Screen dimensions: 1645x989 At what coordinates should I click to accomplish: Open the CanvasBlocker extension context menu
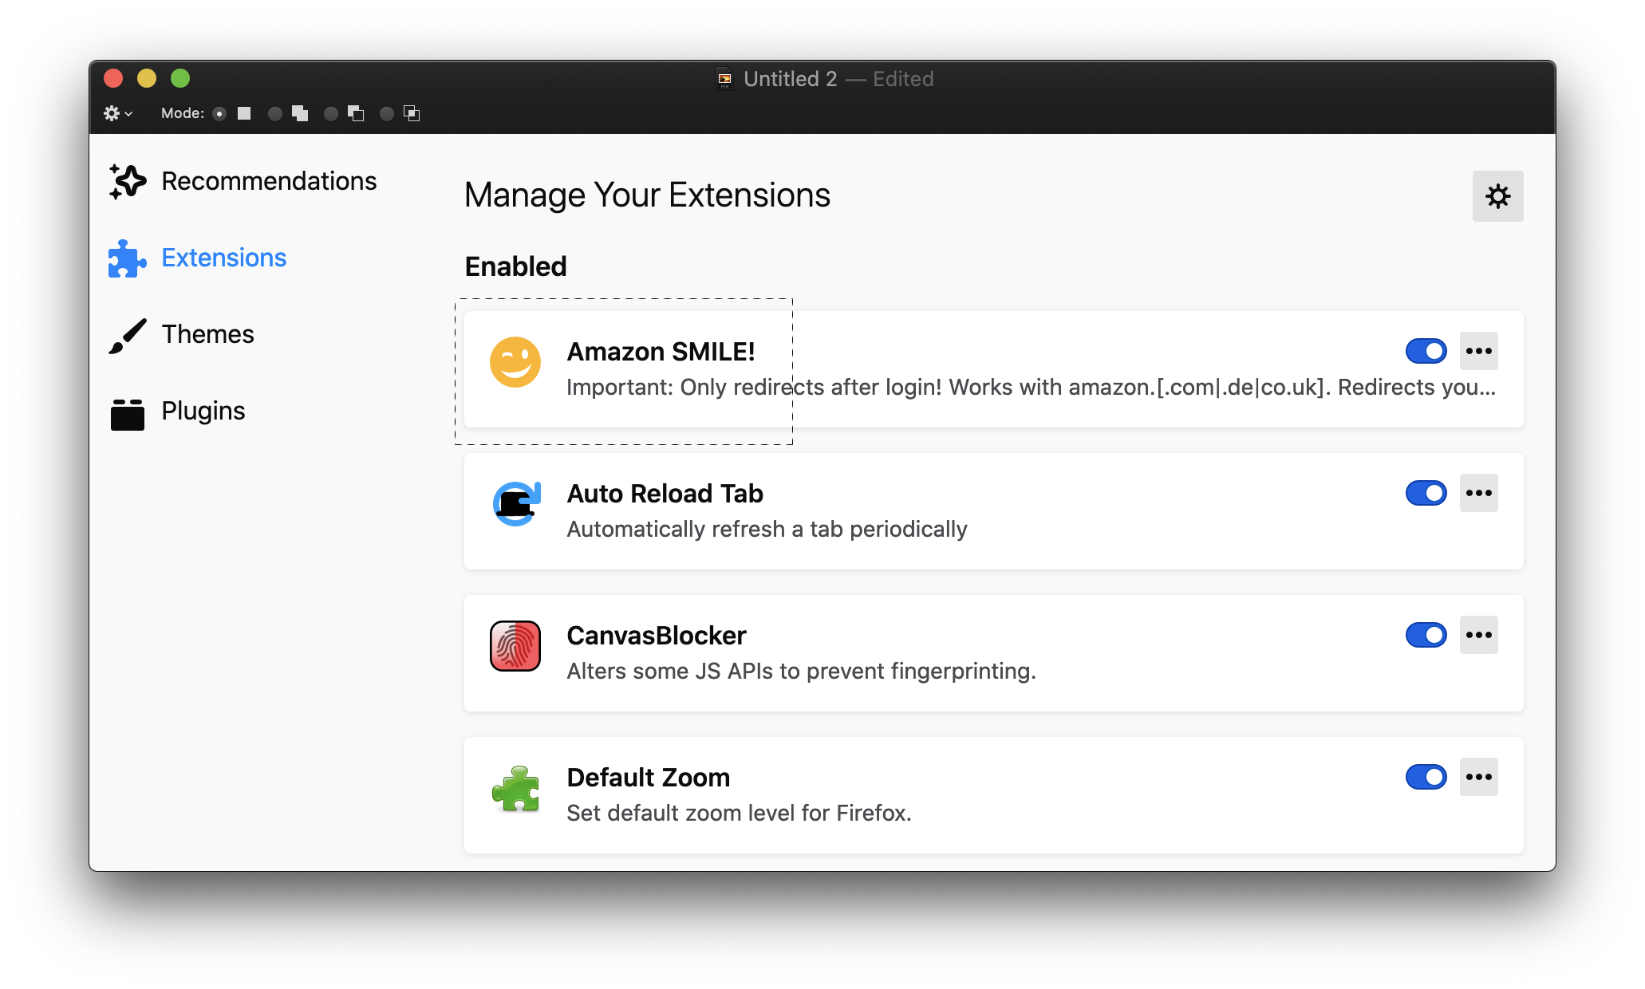tap(1478, 636)
